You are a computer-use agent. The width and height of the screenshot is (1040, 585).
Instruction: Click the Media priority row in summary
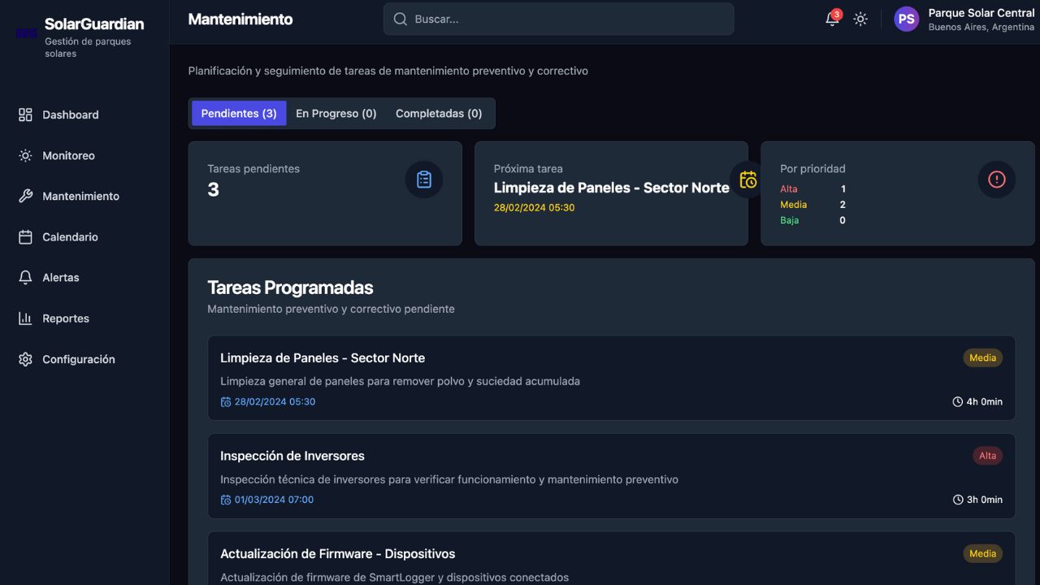pyautogui.click(x=812, y=205)
